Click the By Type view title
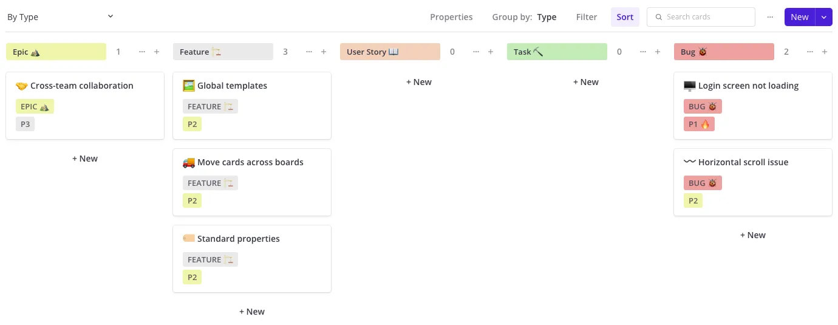Image resolution: width=838 pixels, height=325 pixels. [x=22, y=17]
